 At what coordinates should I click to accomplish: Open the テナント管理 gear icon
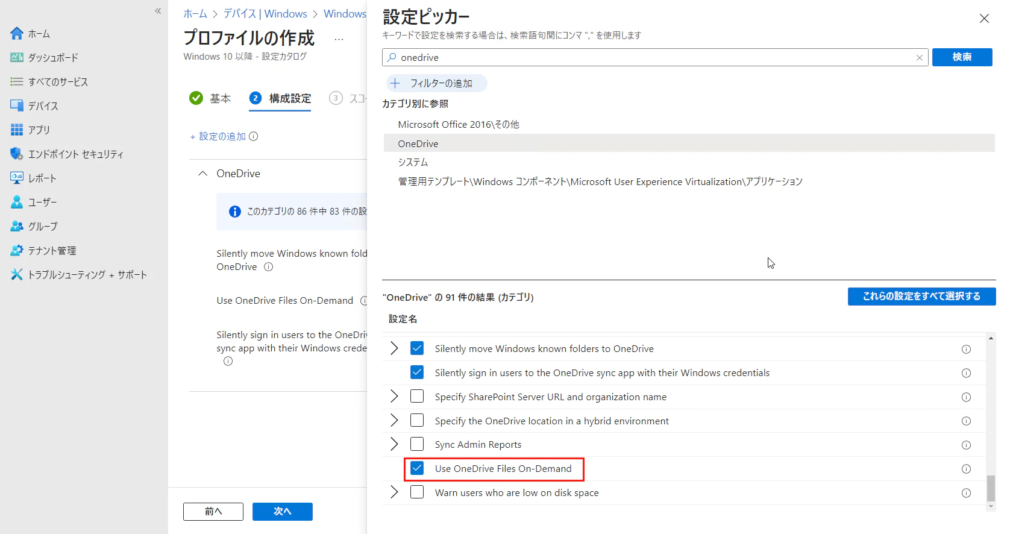click(17, 251)
